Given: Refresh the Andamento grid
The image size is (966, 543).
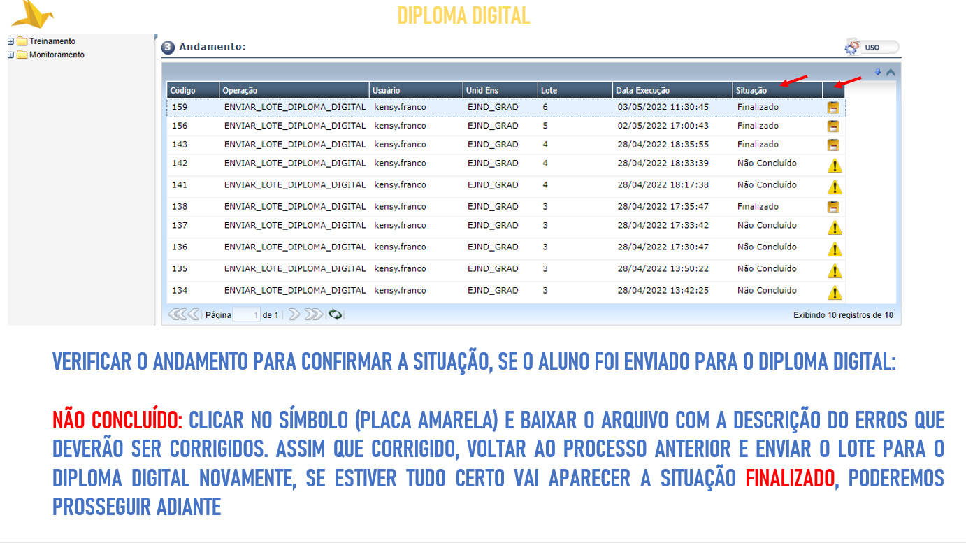Looking at the screenshot, I should [336, 315].
